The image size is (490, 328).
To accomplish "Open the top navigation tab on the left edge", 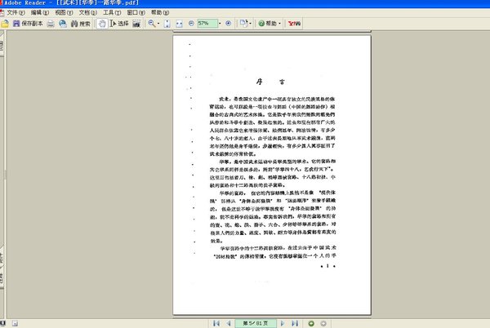I will 2,44.
